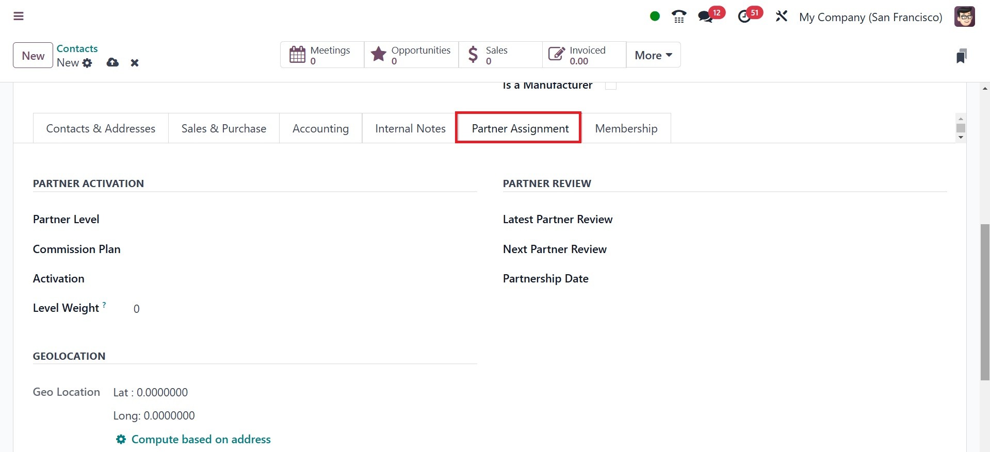Viewport: 990px width, 452px height.
Task: Click the page vertical scrollbar thumb
Action: tap(985, 302)
